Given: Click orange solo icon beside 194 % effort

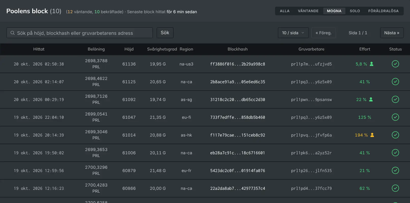Looking at the screenshot, I should coord(372,135).
